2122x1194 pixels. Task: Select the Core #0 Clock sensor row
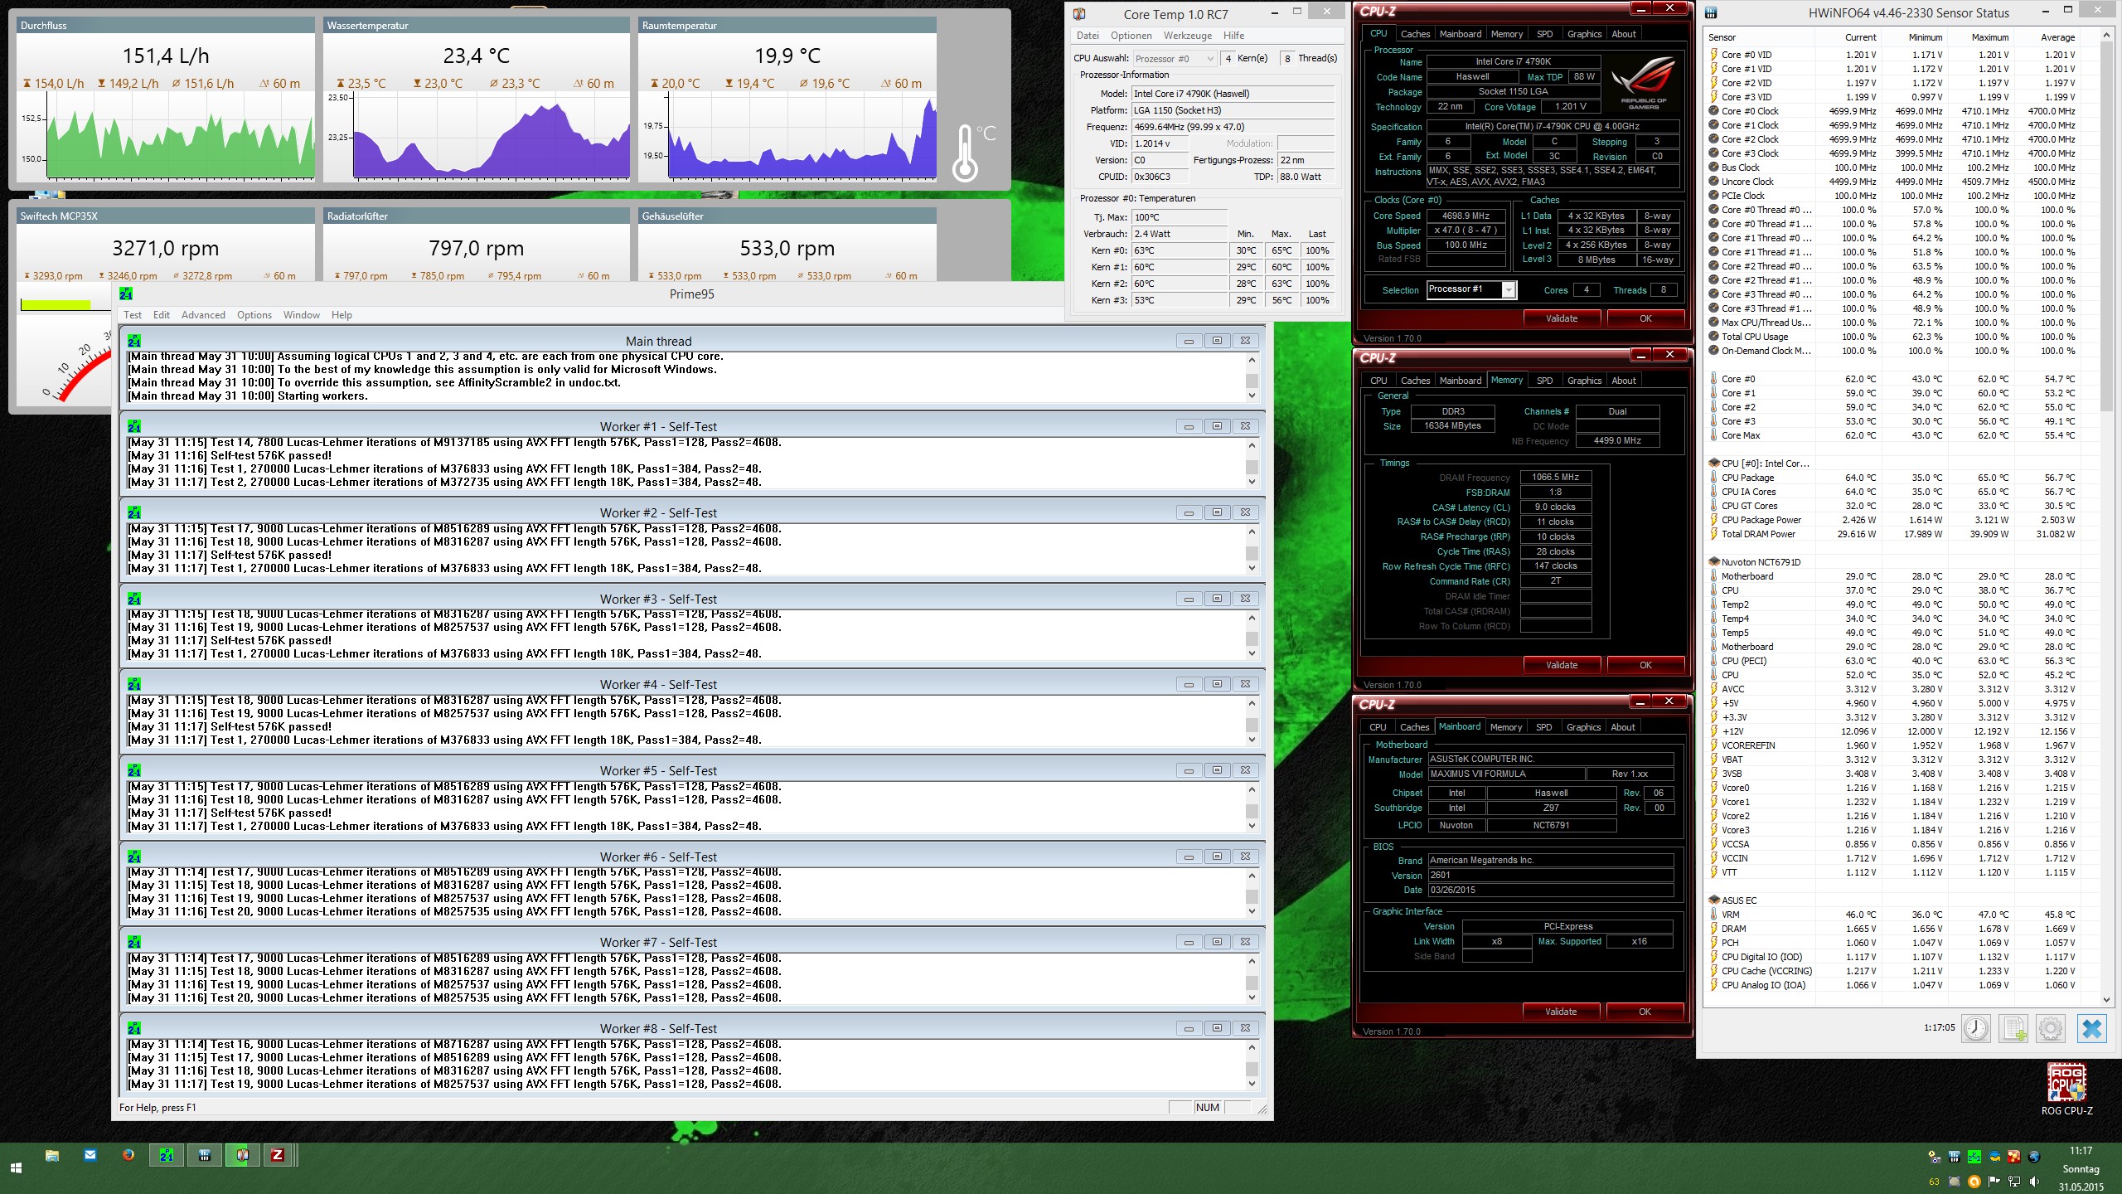point(1898,111)
